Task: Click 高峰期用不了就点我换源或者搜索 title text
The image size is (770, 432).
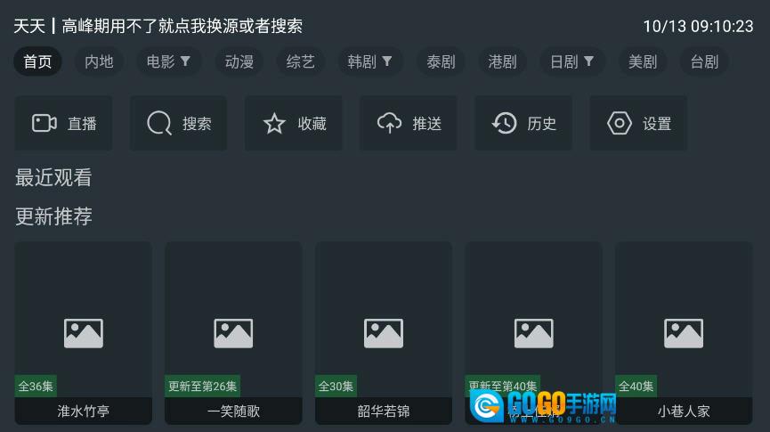Action: [182, 26]
